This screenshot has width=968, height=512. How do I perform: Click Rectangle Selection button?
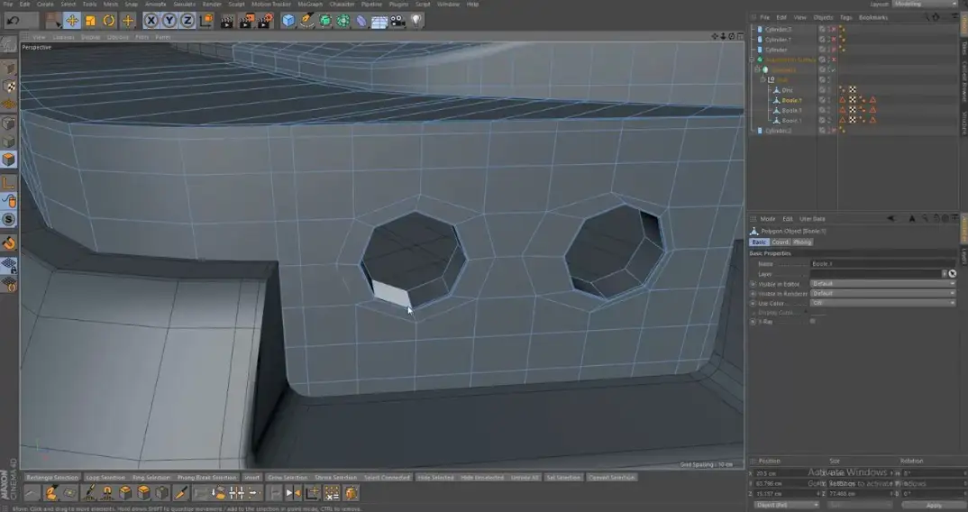52,478
